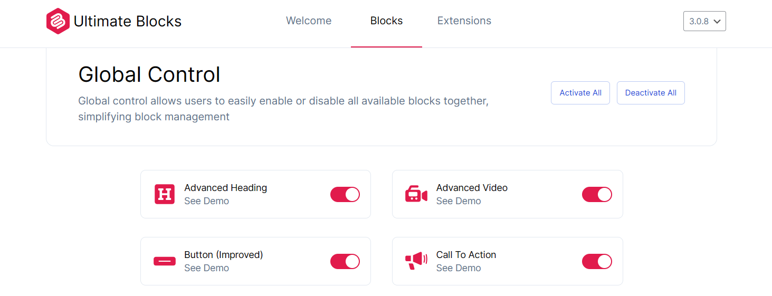Click the Advanced Heading block icon
This screenshot has width=772, height=296.
coord(165,194)
